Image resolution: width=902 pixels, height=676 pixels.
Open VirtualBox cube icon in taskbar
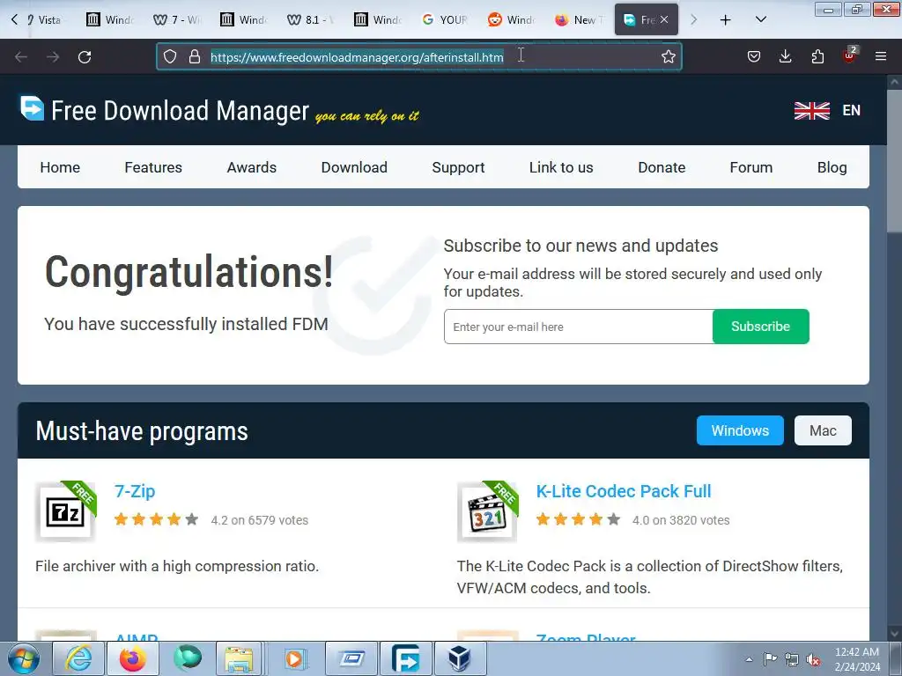click(x=460, y=658)
